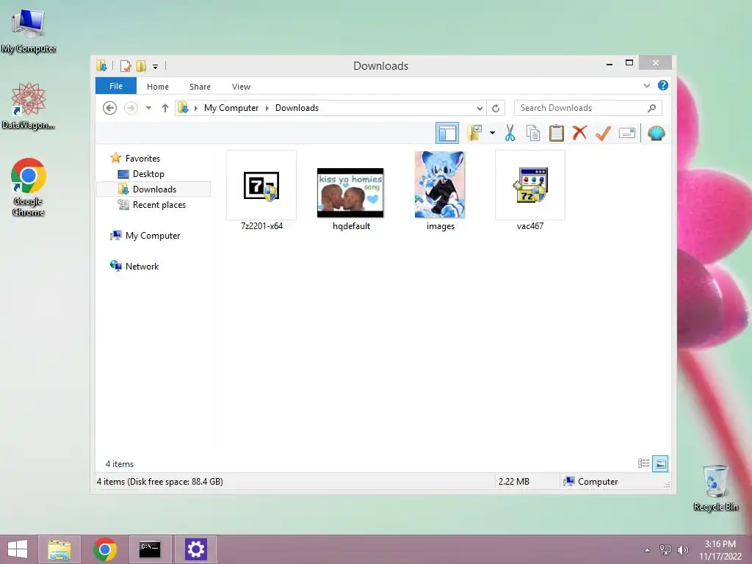
Task: Click the Cut scissors icon
Action: pyautogui.click(x=510, y=133)
